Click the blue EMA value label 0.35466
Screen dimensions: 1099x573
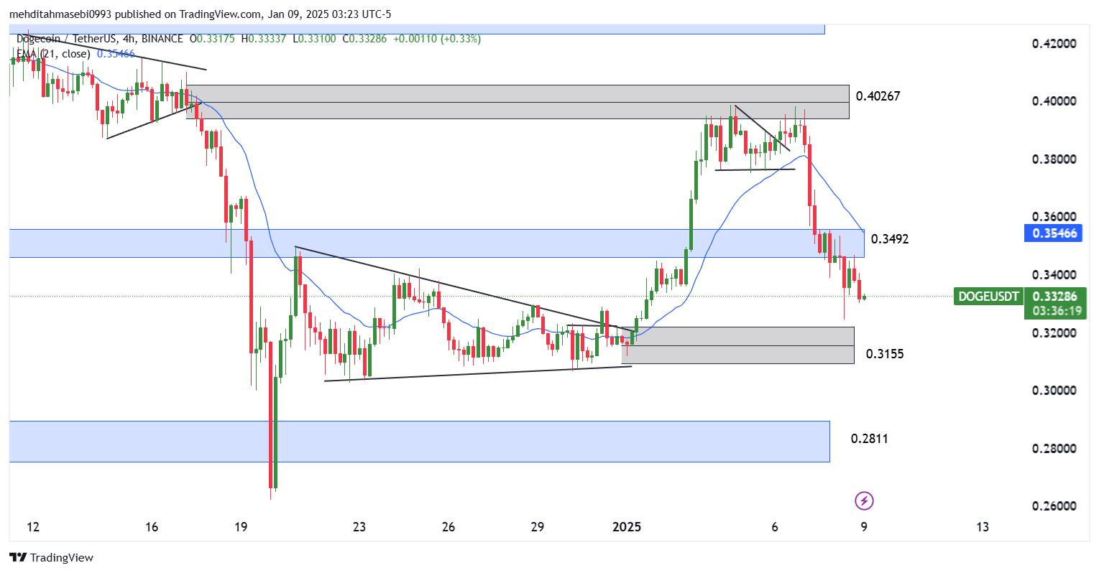1054,233
